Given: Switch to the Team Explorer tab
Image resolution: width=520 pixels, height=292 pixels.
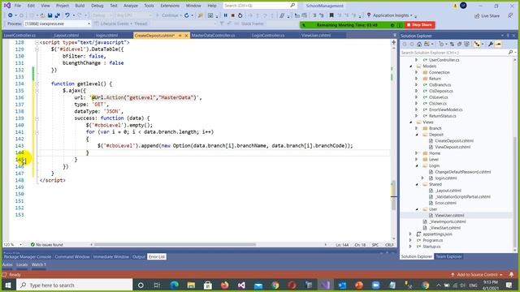Looking at the screenshot, I should (448, 256).
